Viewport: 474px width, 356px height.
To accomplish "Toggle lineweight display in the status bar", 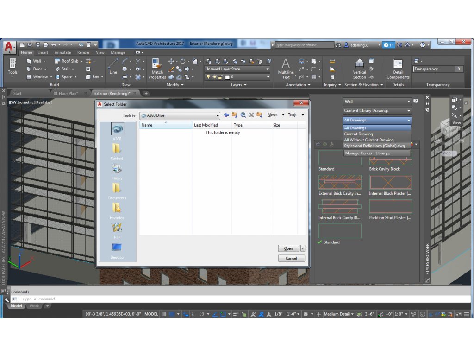I will [x=236, y=314].
